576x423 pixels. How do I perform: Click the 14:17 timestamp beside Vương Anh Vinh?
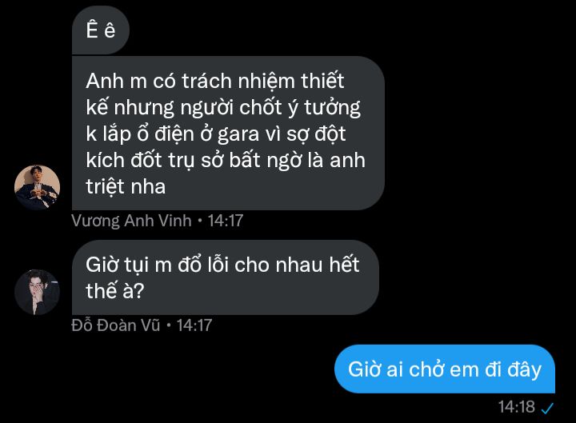pos(226,221)
